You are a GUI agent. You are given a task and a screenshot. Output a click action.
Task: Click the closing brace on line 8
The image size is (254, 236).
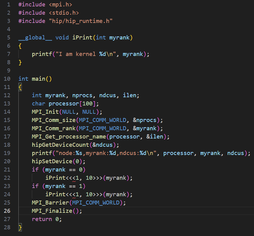[20, 62]
